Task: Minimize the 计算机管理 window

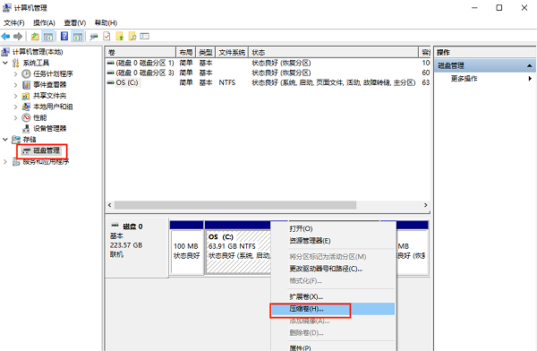Action: pyautogui.click(x=474, y=7)
